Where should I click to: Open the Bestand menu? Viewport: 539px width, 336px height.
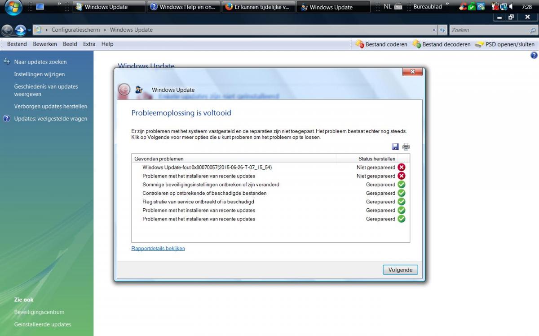(17, 44)
